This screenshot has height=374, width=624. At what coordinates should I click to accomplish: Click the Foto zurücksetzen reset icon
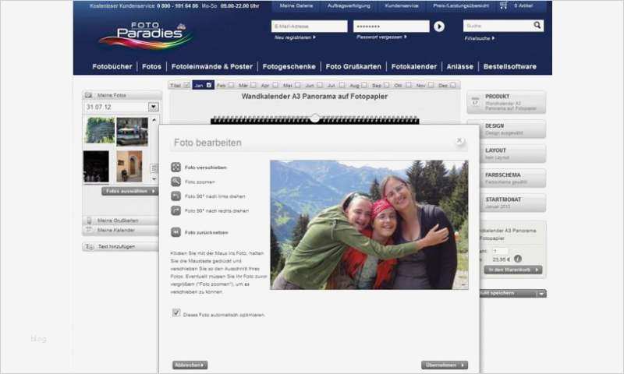point(176,232)
